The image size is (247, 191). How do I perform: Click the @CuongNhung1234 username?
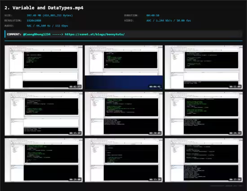[37, 34]
